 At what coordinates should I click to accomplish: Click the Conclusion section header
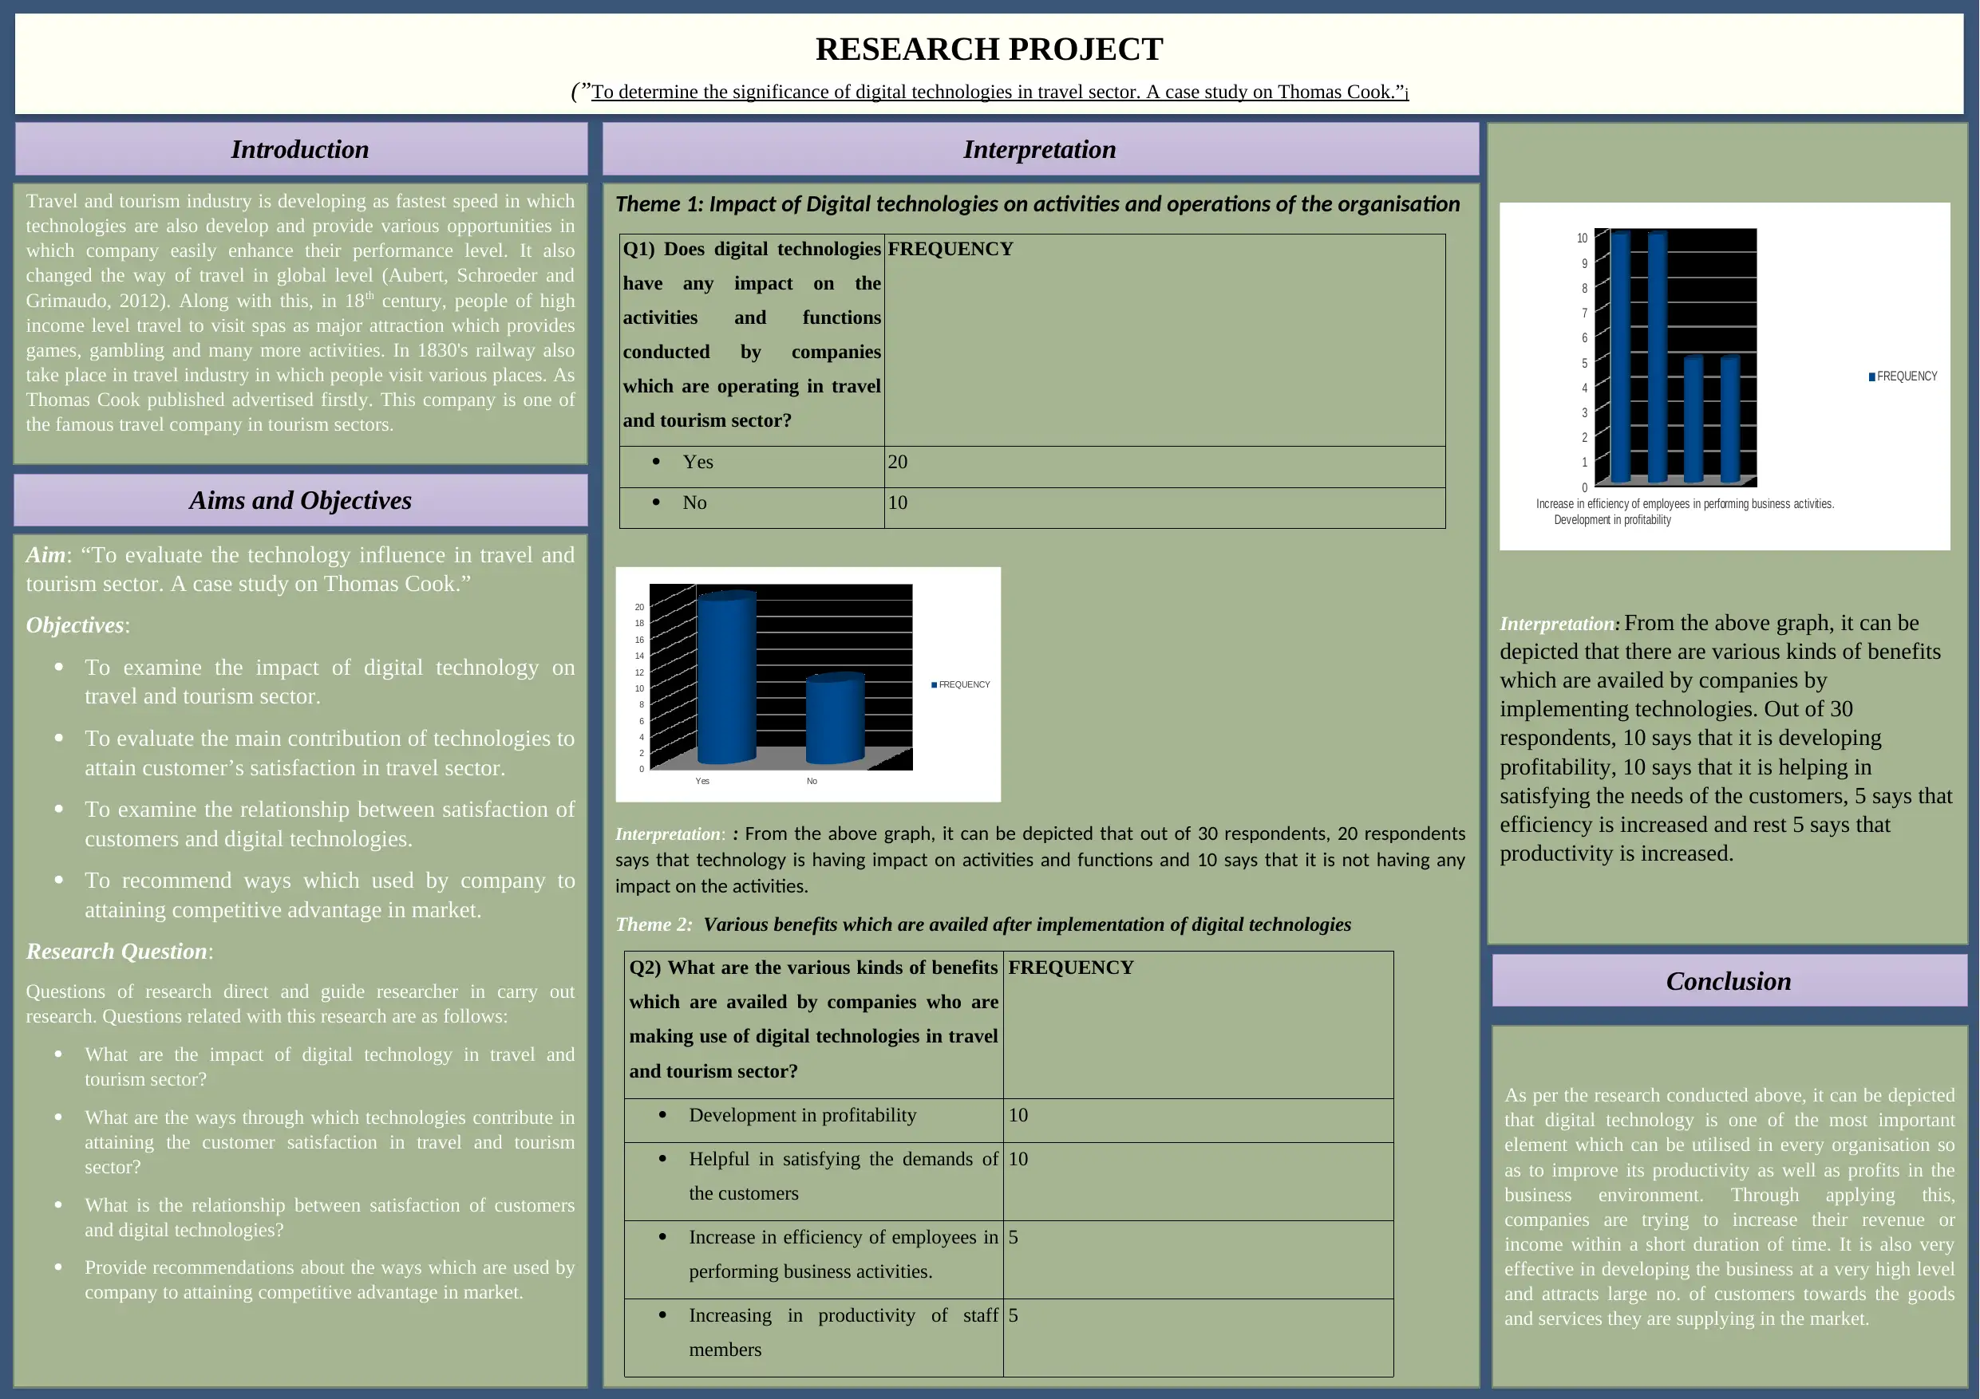[1729, 981]
